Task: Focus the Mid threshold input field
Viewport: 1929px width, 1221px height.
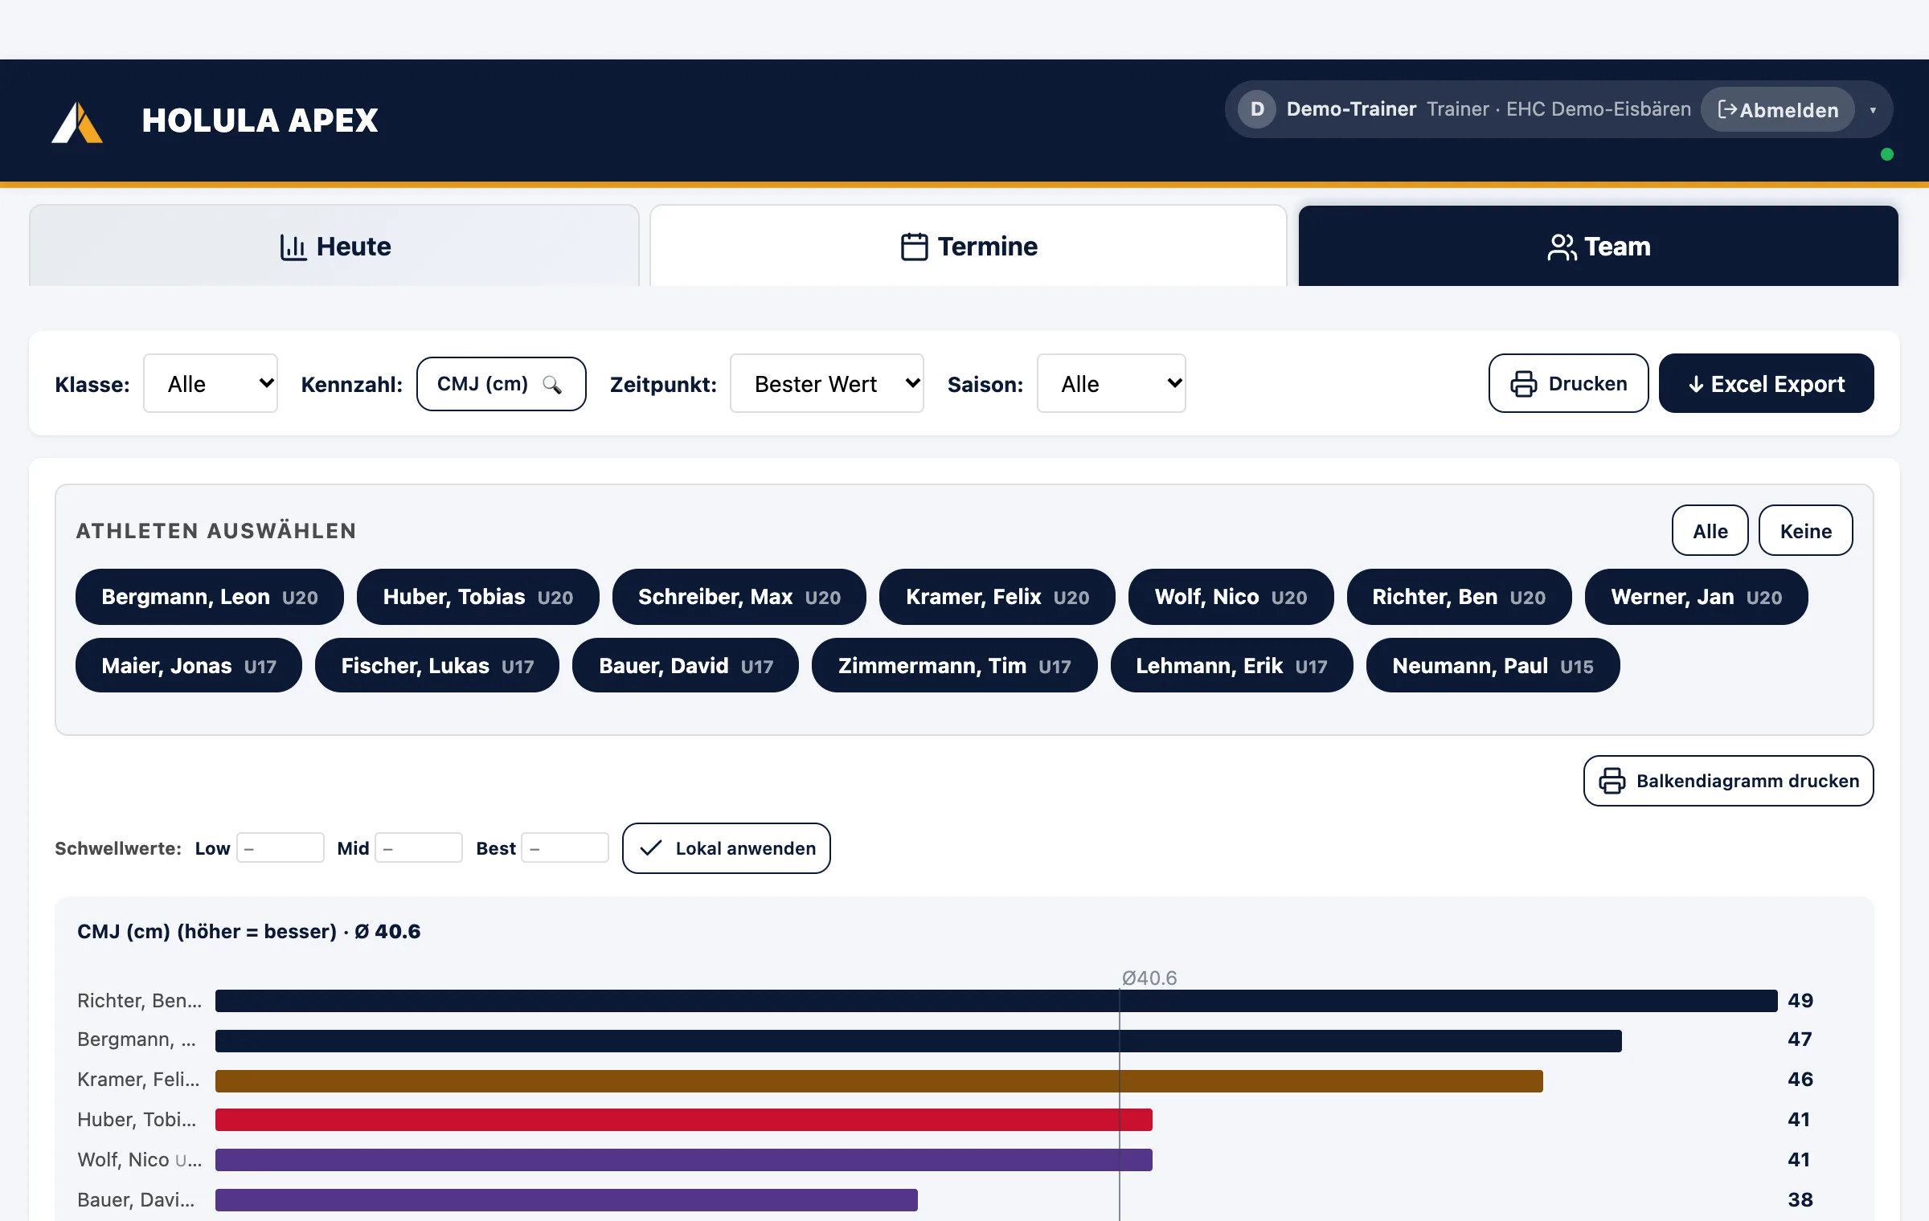Action: [419, 847]
